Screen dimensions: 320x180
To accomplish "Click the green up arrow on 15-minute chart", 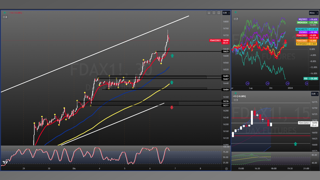I will click(x=295, y=144).
